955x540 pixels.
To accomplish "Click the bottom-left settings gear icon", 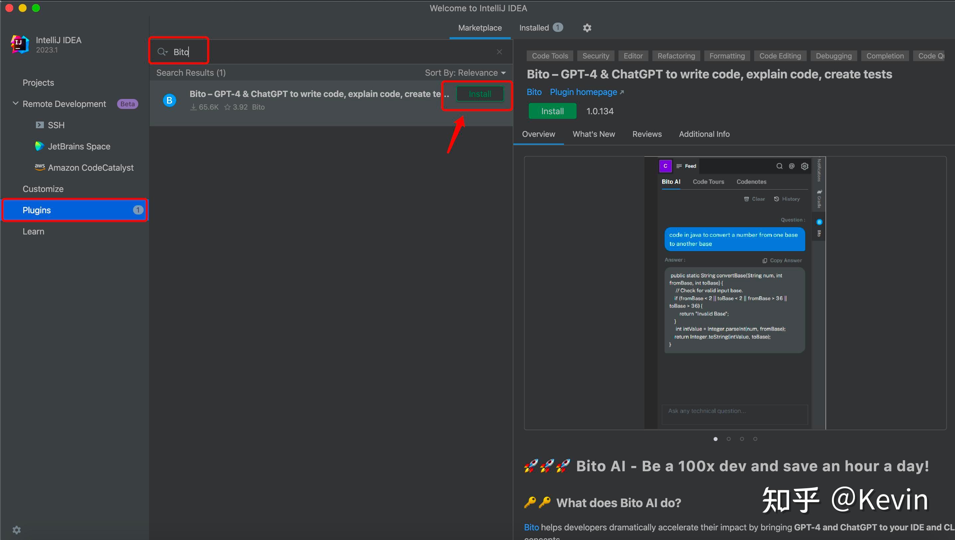I will click(17, 530).
